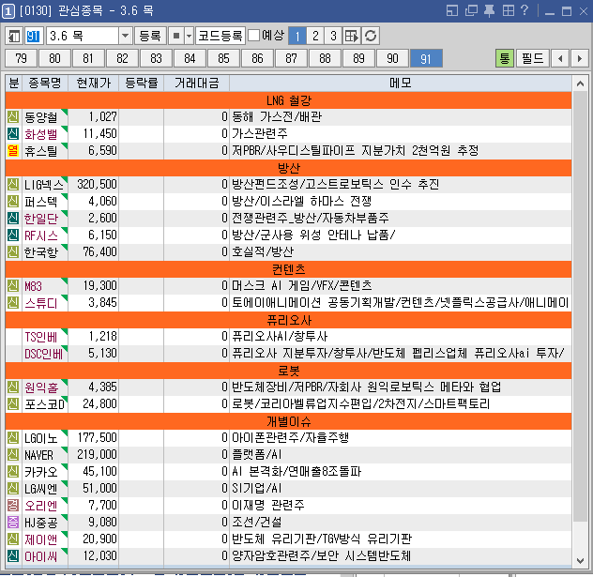This screenshot has height=577, width=593.
Task: Click the 신 badge on NAVER row
Action: click(x=13, y=454)
